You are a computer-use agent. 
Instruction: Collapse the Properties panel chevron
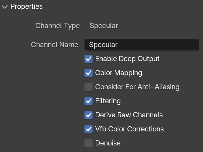(x=5, y=7)
